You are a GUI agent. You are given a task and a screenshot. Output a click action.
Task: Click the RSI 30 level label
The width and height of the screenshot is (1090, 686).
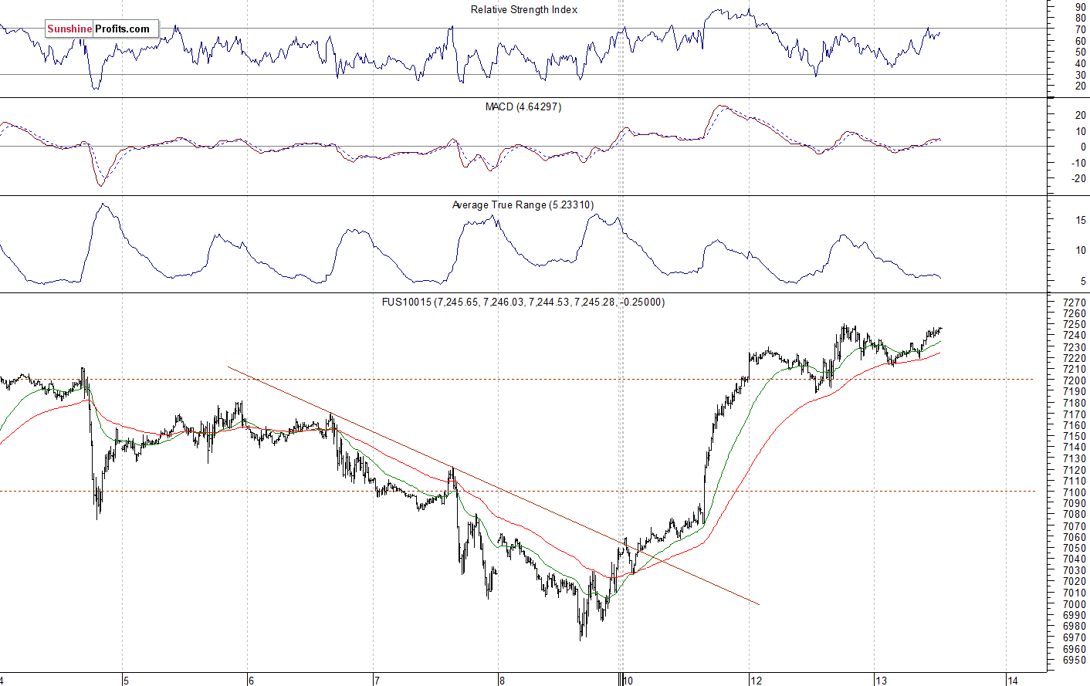point(1080,75)
